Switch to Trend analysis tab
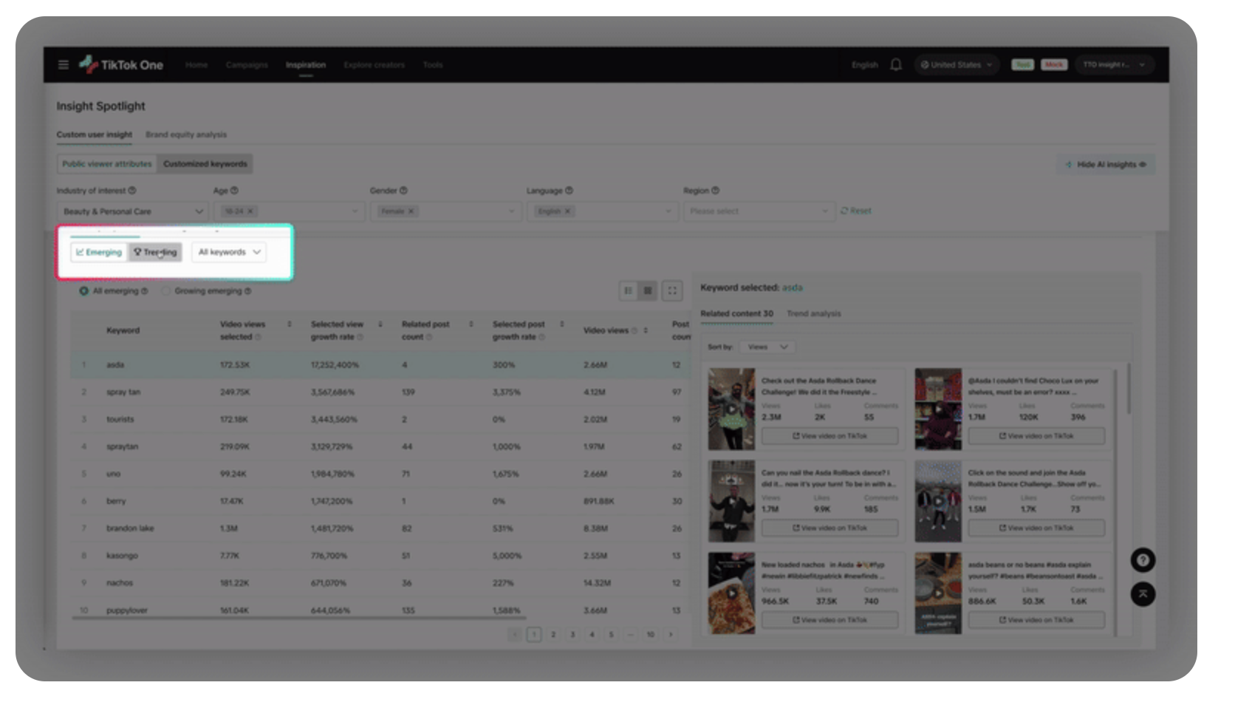This screenshot has width=1235, height=705. click(x=813, y=313)
